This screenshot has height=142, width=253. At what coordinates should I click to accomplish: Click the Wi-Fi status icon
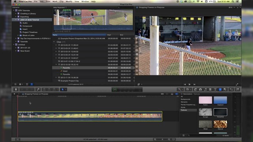[x=198, y=2]
